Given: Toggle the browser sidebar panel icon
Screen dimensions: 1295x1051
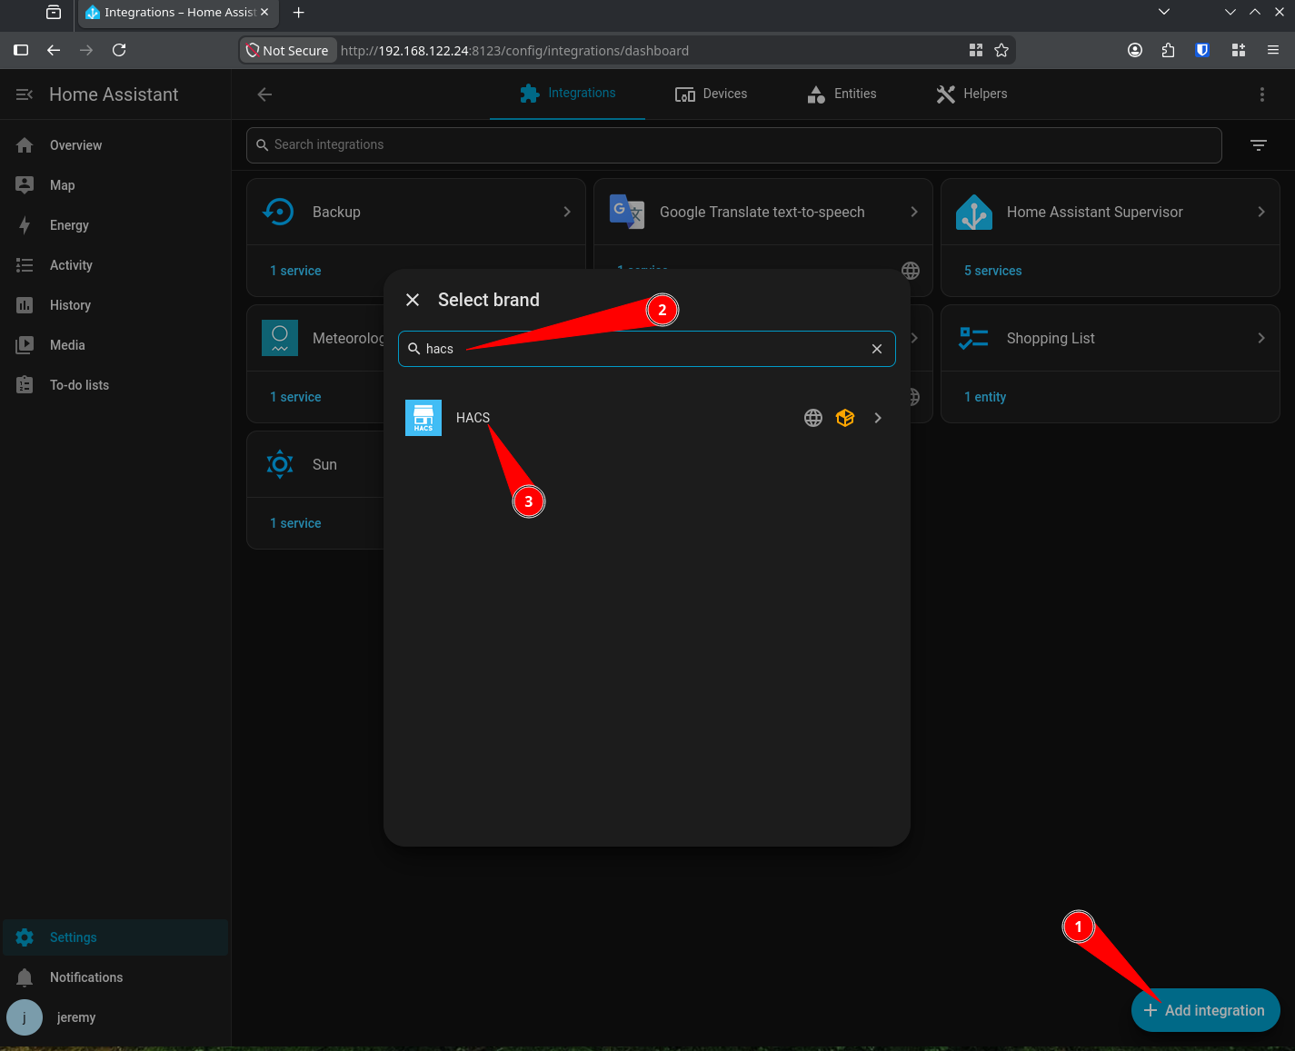Looking at the screenshot, I should tap(21, 50).
